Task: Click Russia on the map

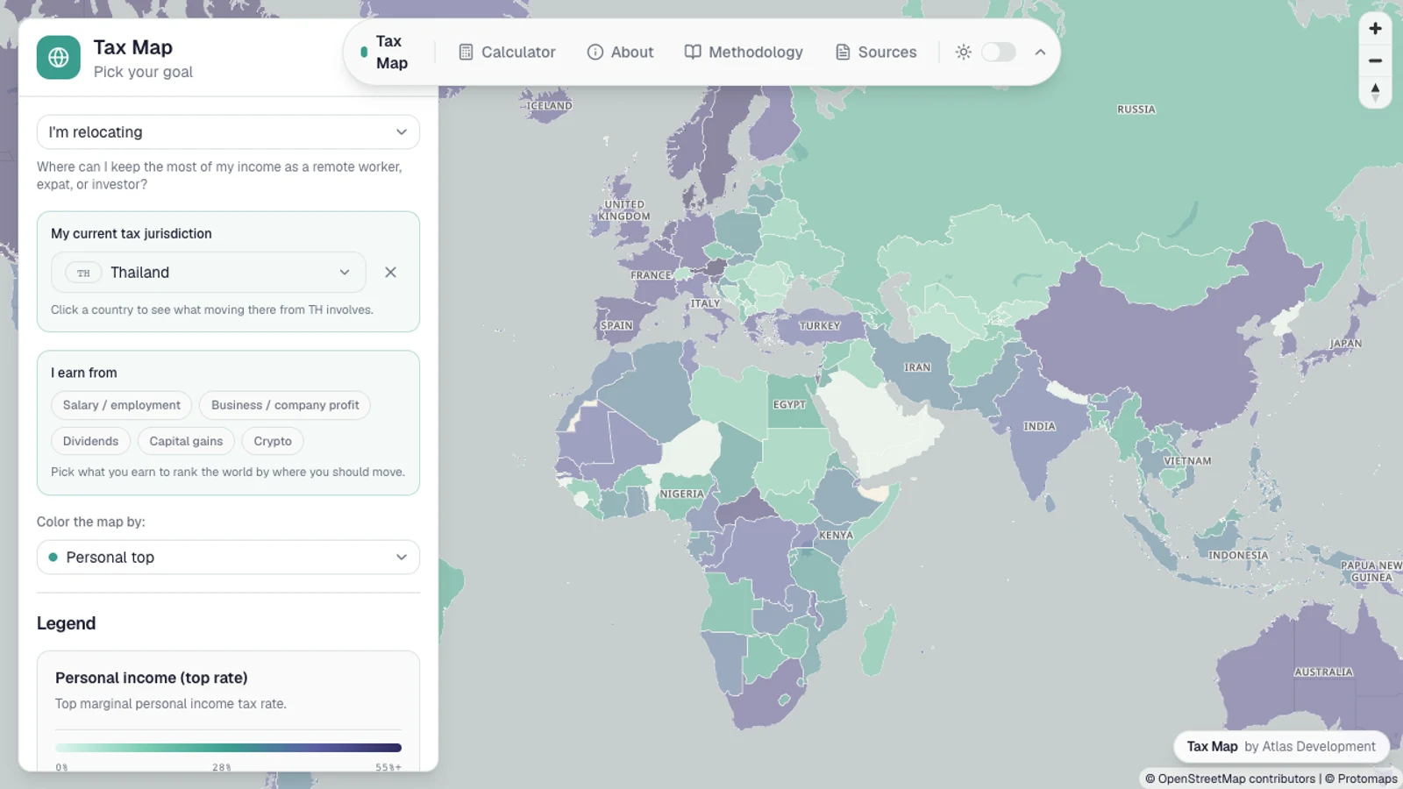Action: 1136,110
